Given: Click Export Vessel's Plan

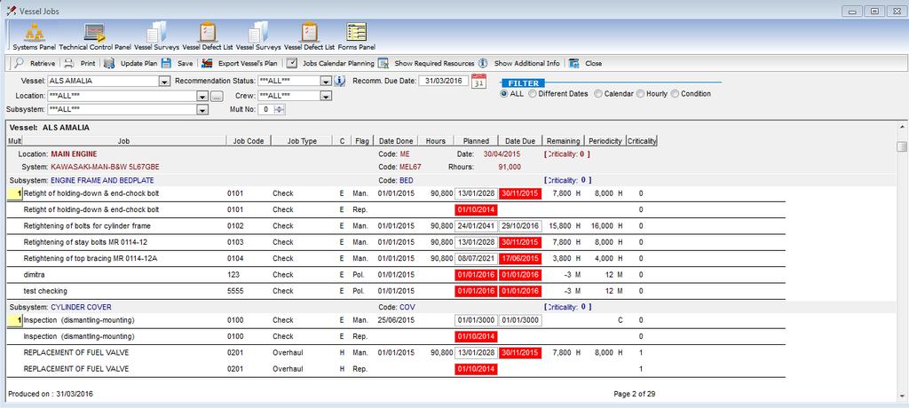Looking at the screenshot, I should point(239,63).
